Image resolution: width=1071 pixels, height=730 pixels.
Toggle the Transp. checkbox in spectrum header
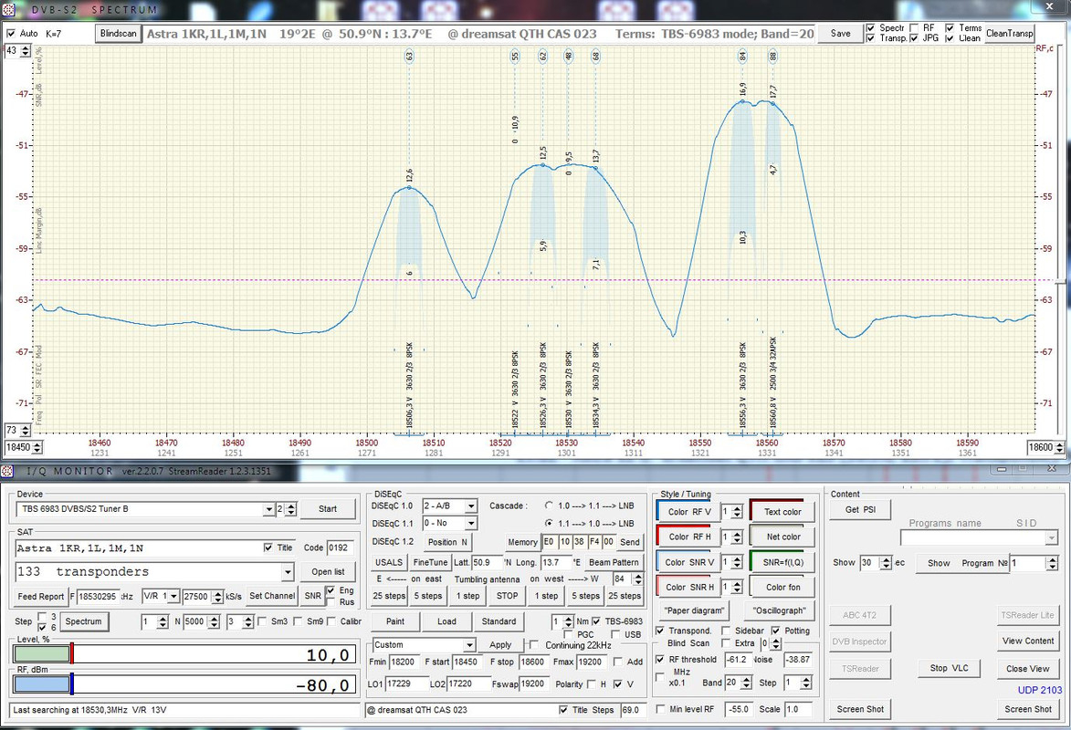(x=870, y=38)
